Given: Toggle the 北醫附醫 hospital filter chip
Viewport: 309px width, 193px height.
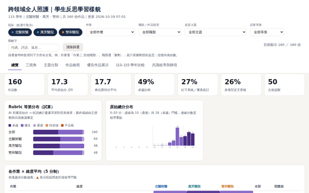Looking at the screenshot, I should point(20,32).
